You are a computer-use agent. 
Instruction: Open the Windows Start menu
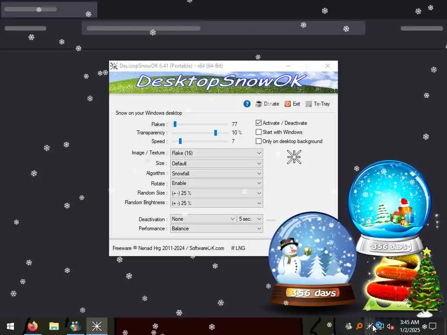point(10,326)
